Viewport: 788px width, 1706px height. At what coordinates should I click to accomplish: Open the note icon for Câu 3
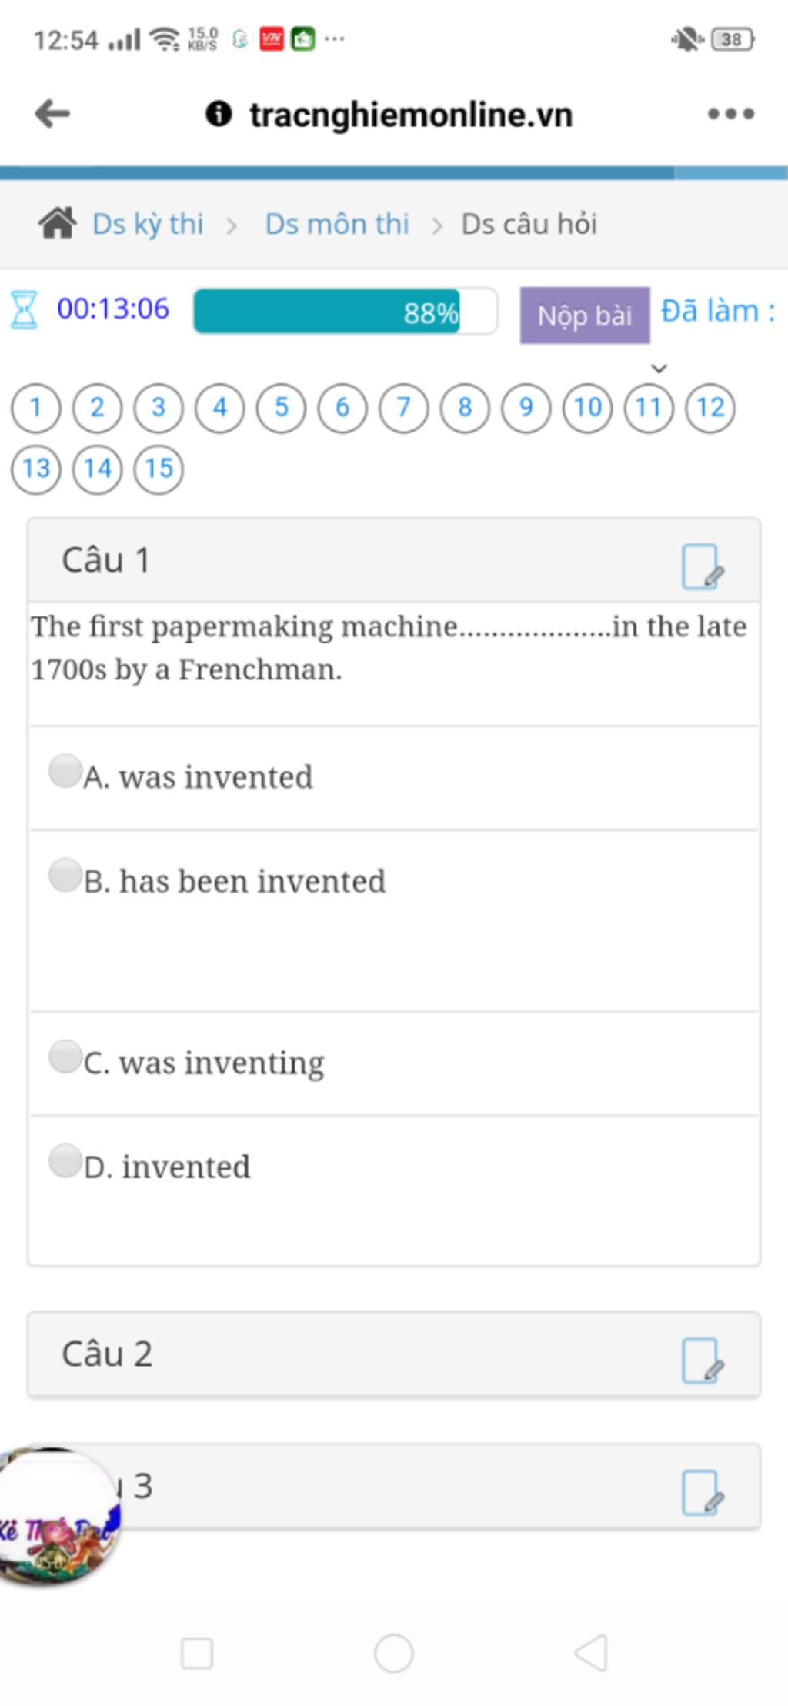click(703, 1493)
